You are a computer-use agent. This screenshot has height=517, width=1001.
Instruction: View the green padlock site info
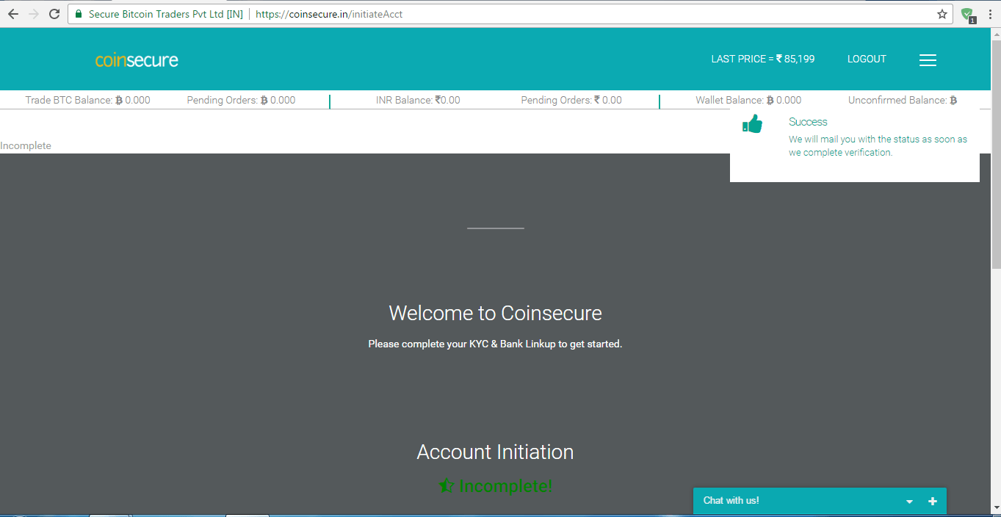[79, 14]
